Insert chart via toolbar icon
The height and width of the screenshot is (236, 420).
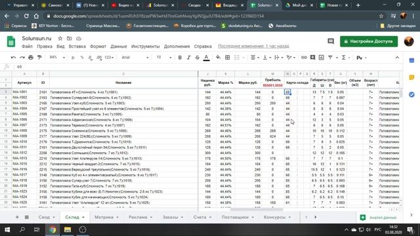click(322, 58)
